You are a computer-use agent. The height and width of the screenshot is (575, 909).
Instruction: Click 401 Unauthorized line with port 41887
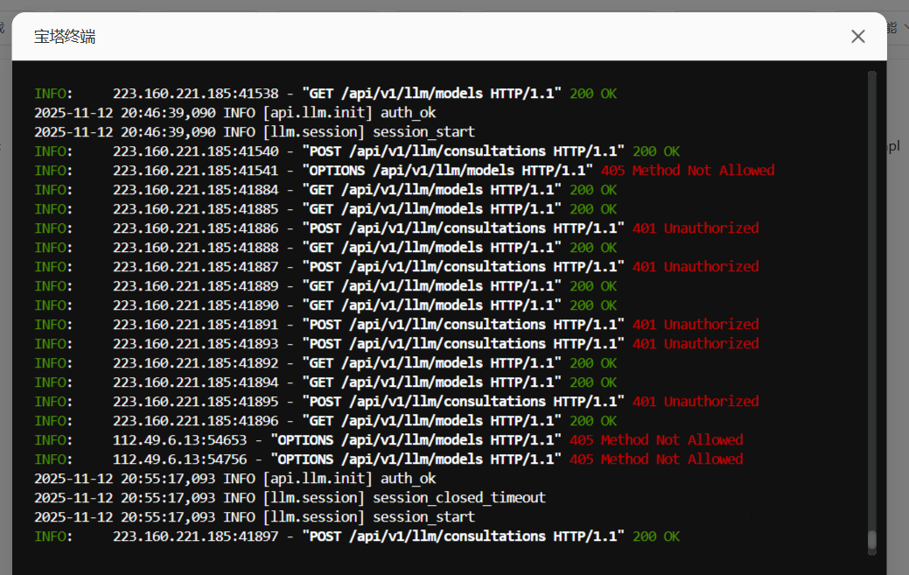pos(396,267)
